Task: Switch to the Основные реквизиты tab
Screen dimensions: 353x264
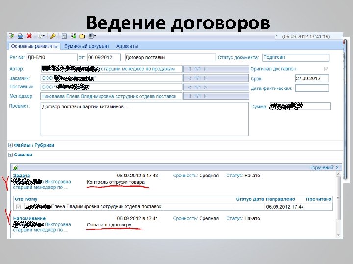Action: pos(34,46)
